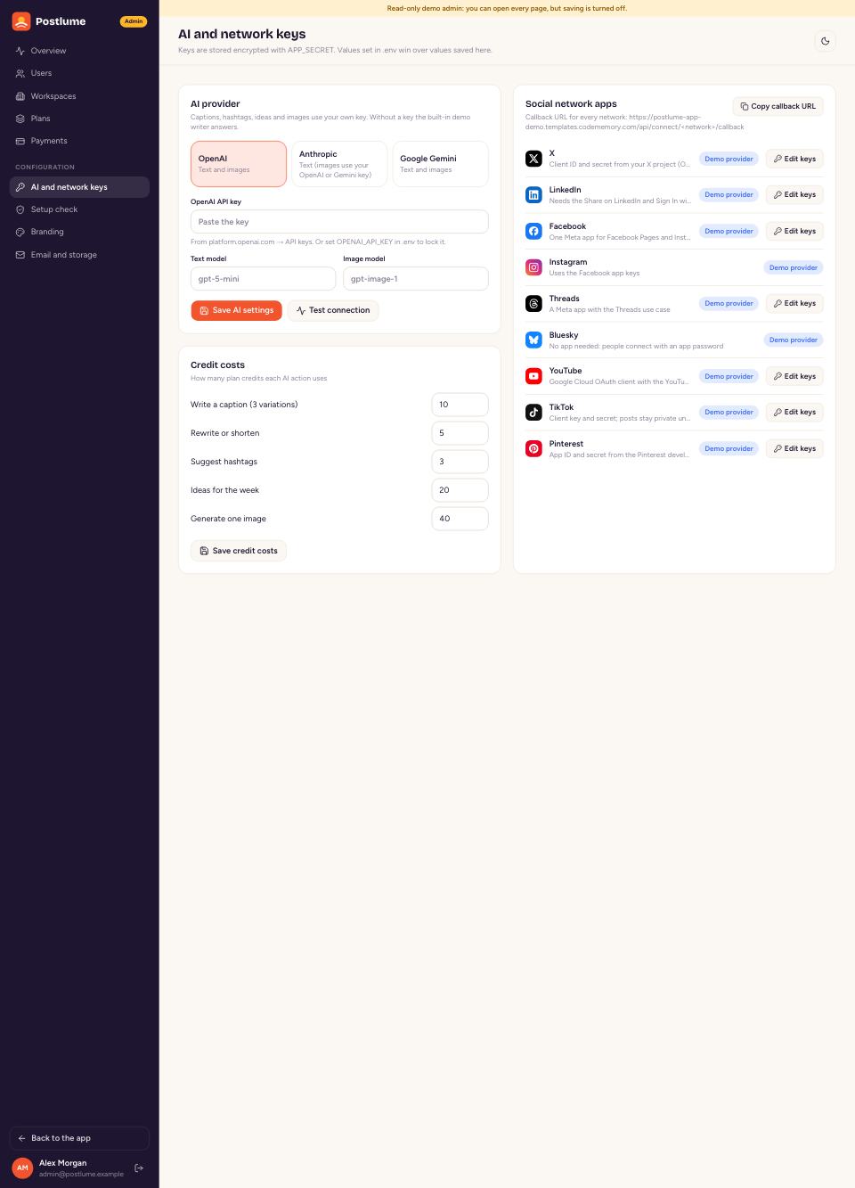The image size is (855, 1188).
Task: Edit keys for LinkedIn
Action: pyautogui.click(x=794, y=194)
